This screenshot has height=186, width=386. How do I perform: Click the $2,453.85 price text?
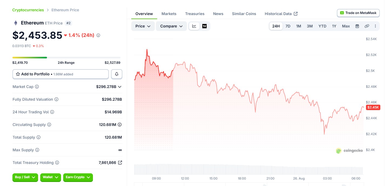pos(37,35)
